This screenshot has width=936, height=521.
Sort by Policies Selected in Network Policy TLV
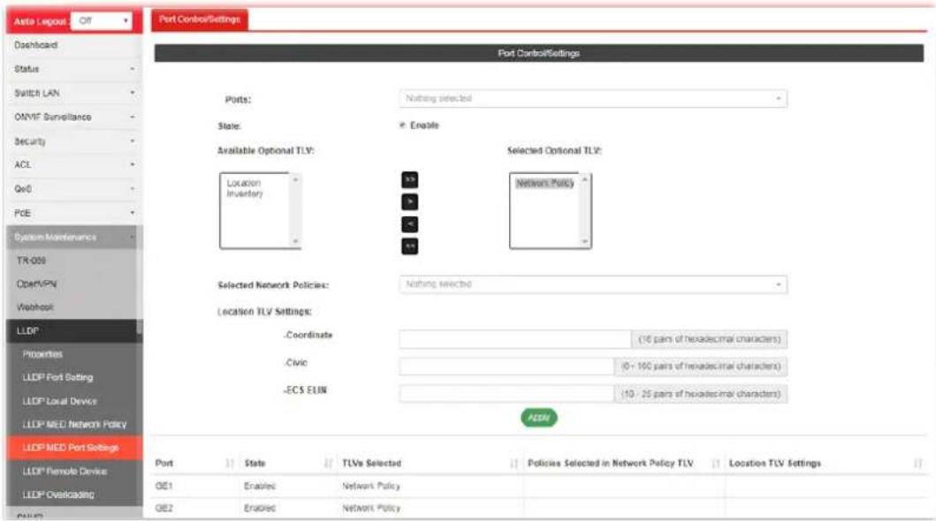(716, 464)
